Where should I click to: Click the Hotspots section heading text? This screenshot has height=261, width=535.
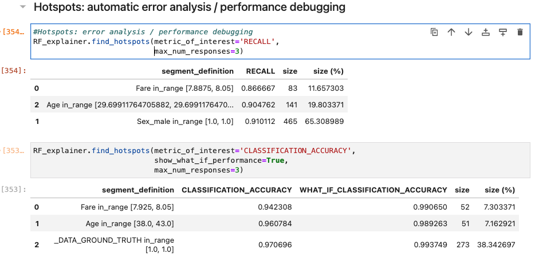pos(190,7)
